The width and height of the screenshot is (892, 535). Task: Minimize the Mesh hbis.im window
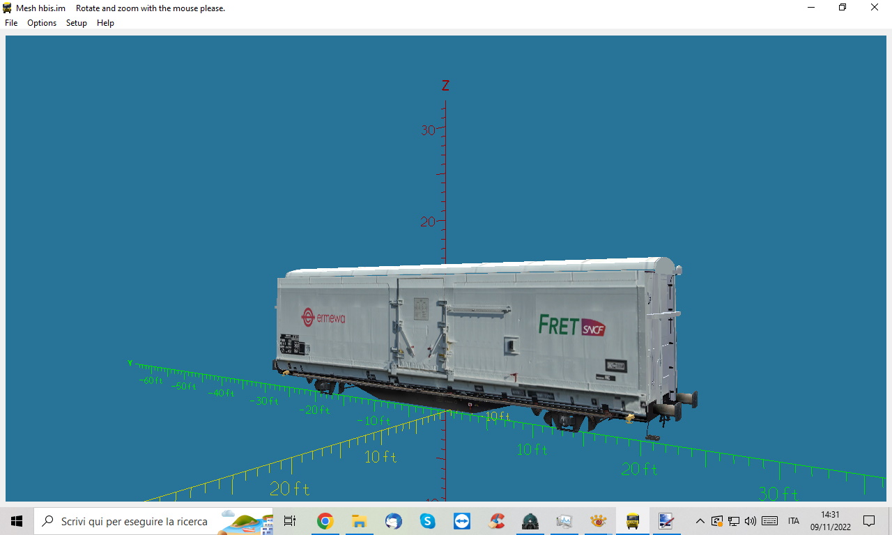tap(811, 8)
